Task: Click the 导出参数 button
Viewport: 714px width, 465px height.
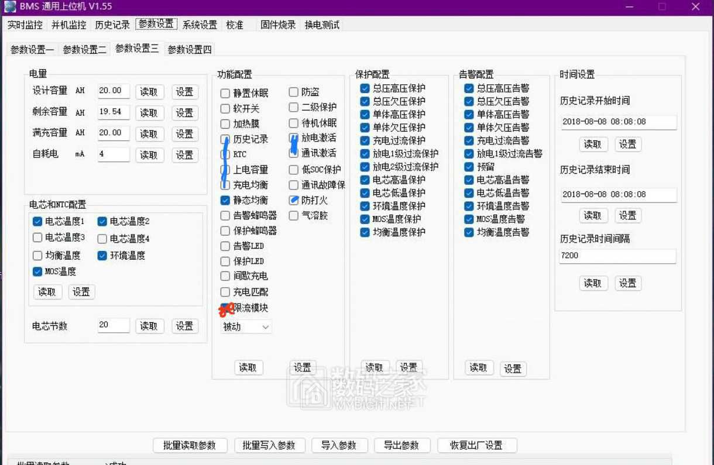Action: [x=402, y=445]
